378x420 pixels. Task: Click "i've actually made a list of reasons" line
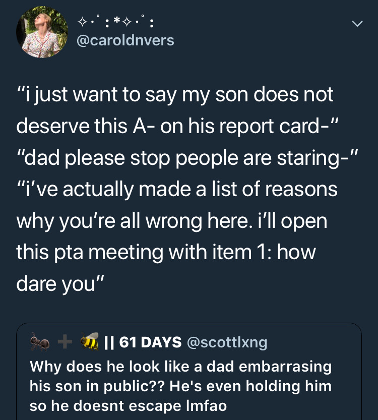click(x=177, y=189)
